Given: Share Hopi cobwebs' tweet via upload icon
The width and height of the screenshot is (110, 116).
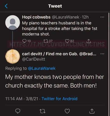Looking at the screenshot, I should click(x=88, y=41).
